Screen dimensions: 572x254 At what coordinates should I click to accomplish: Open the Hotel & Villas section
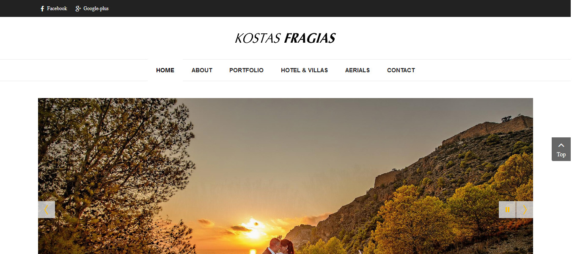click(304, 70)
